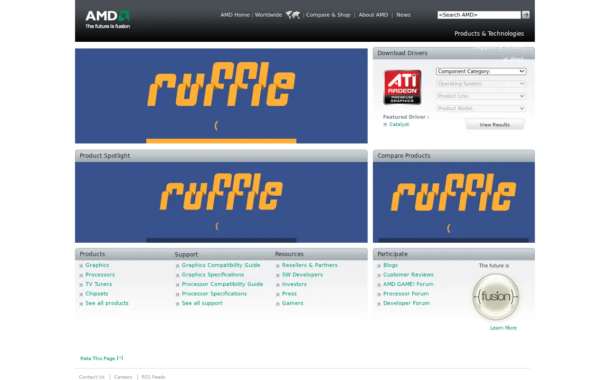Click the ATI Radeon Premium Graphics logo

pyautogui.click(x=402, y=87)
